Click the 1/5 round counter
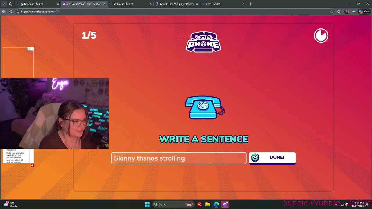 89,35
